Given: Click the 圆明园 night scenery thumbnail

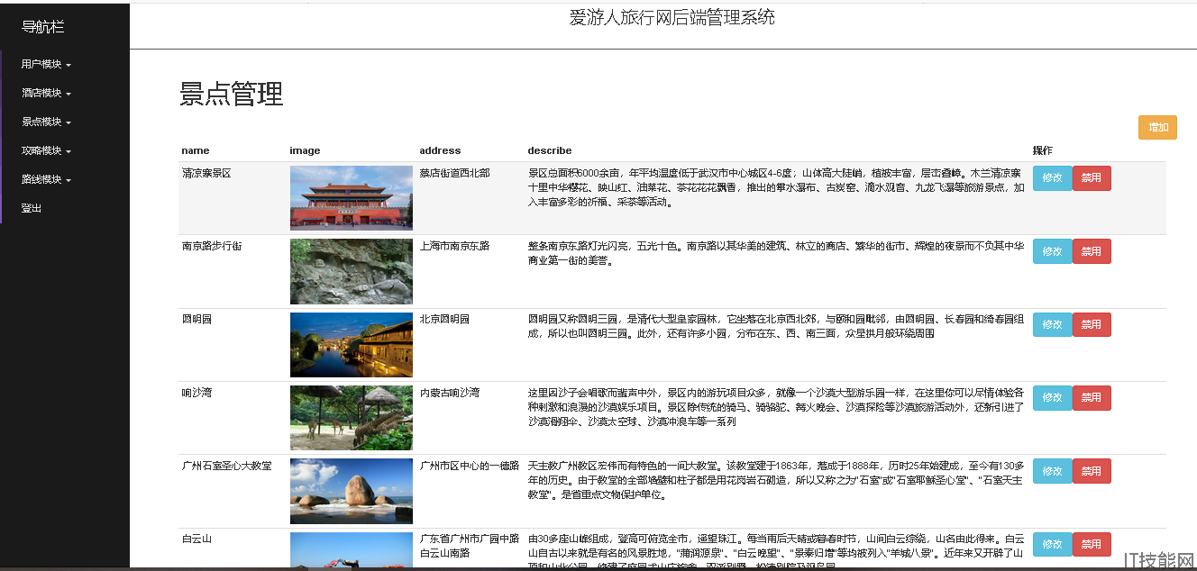Looking at the screenshot, I should point(352,345).
